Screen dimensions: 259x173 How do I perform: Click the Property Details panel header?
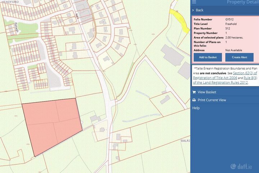(x=242, y=3)
